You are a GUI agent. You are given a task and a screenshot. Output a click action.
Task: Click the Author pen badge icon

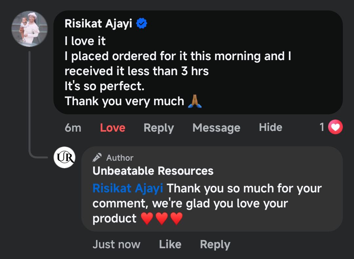pos(97,158)
